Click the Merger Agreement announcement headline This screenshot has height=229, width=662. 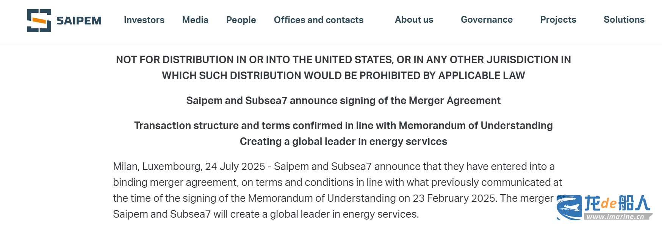[x=343, y=101]
